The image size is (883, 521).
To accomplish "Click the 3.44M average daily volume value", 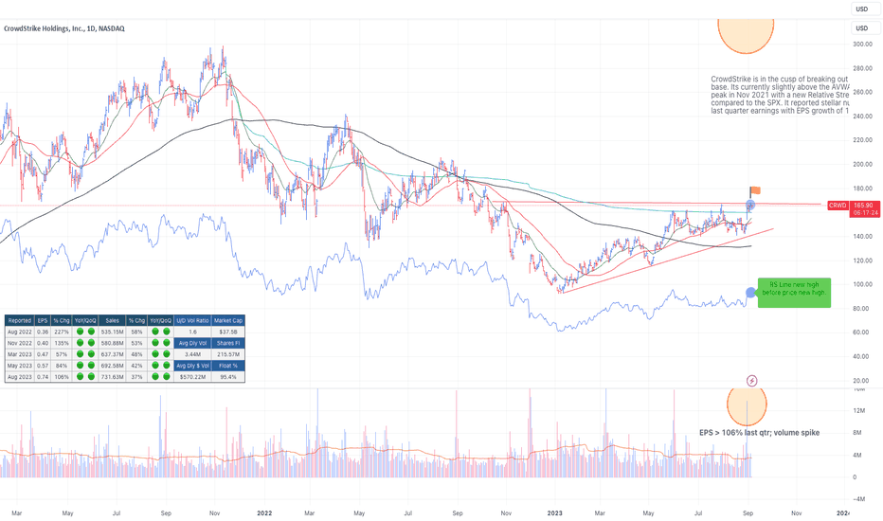I will [192, 354].
